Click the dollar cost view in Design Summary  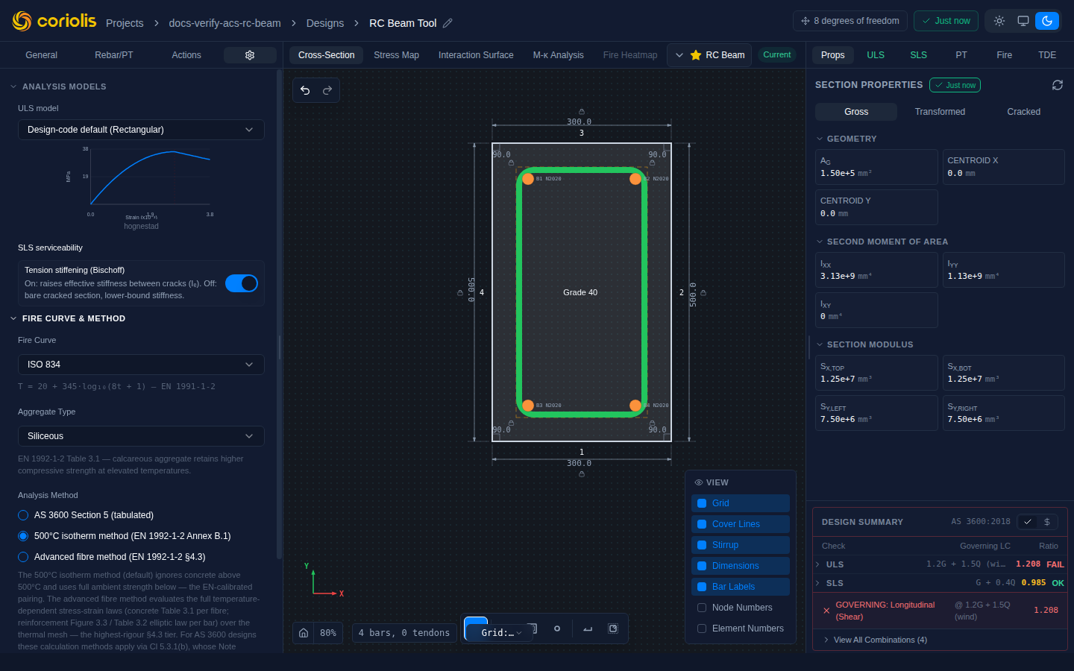pos(1047,522)
